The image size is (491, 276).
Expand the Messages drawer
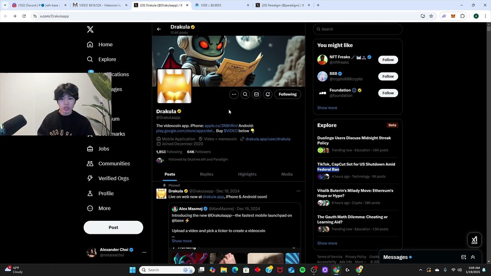tap(473, 257)
